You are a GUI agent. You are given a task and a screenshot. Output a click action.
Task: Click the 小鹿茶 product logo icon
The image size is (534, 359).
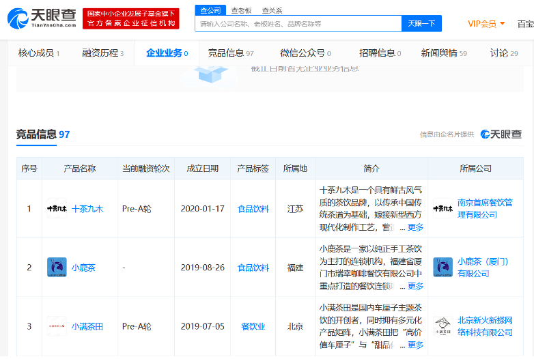(x=57, y=268)
